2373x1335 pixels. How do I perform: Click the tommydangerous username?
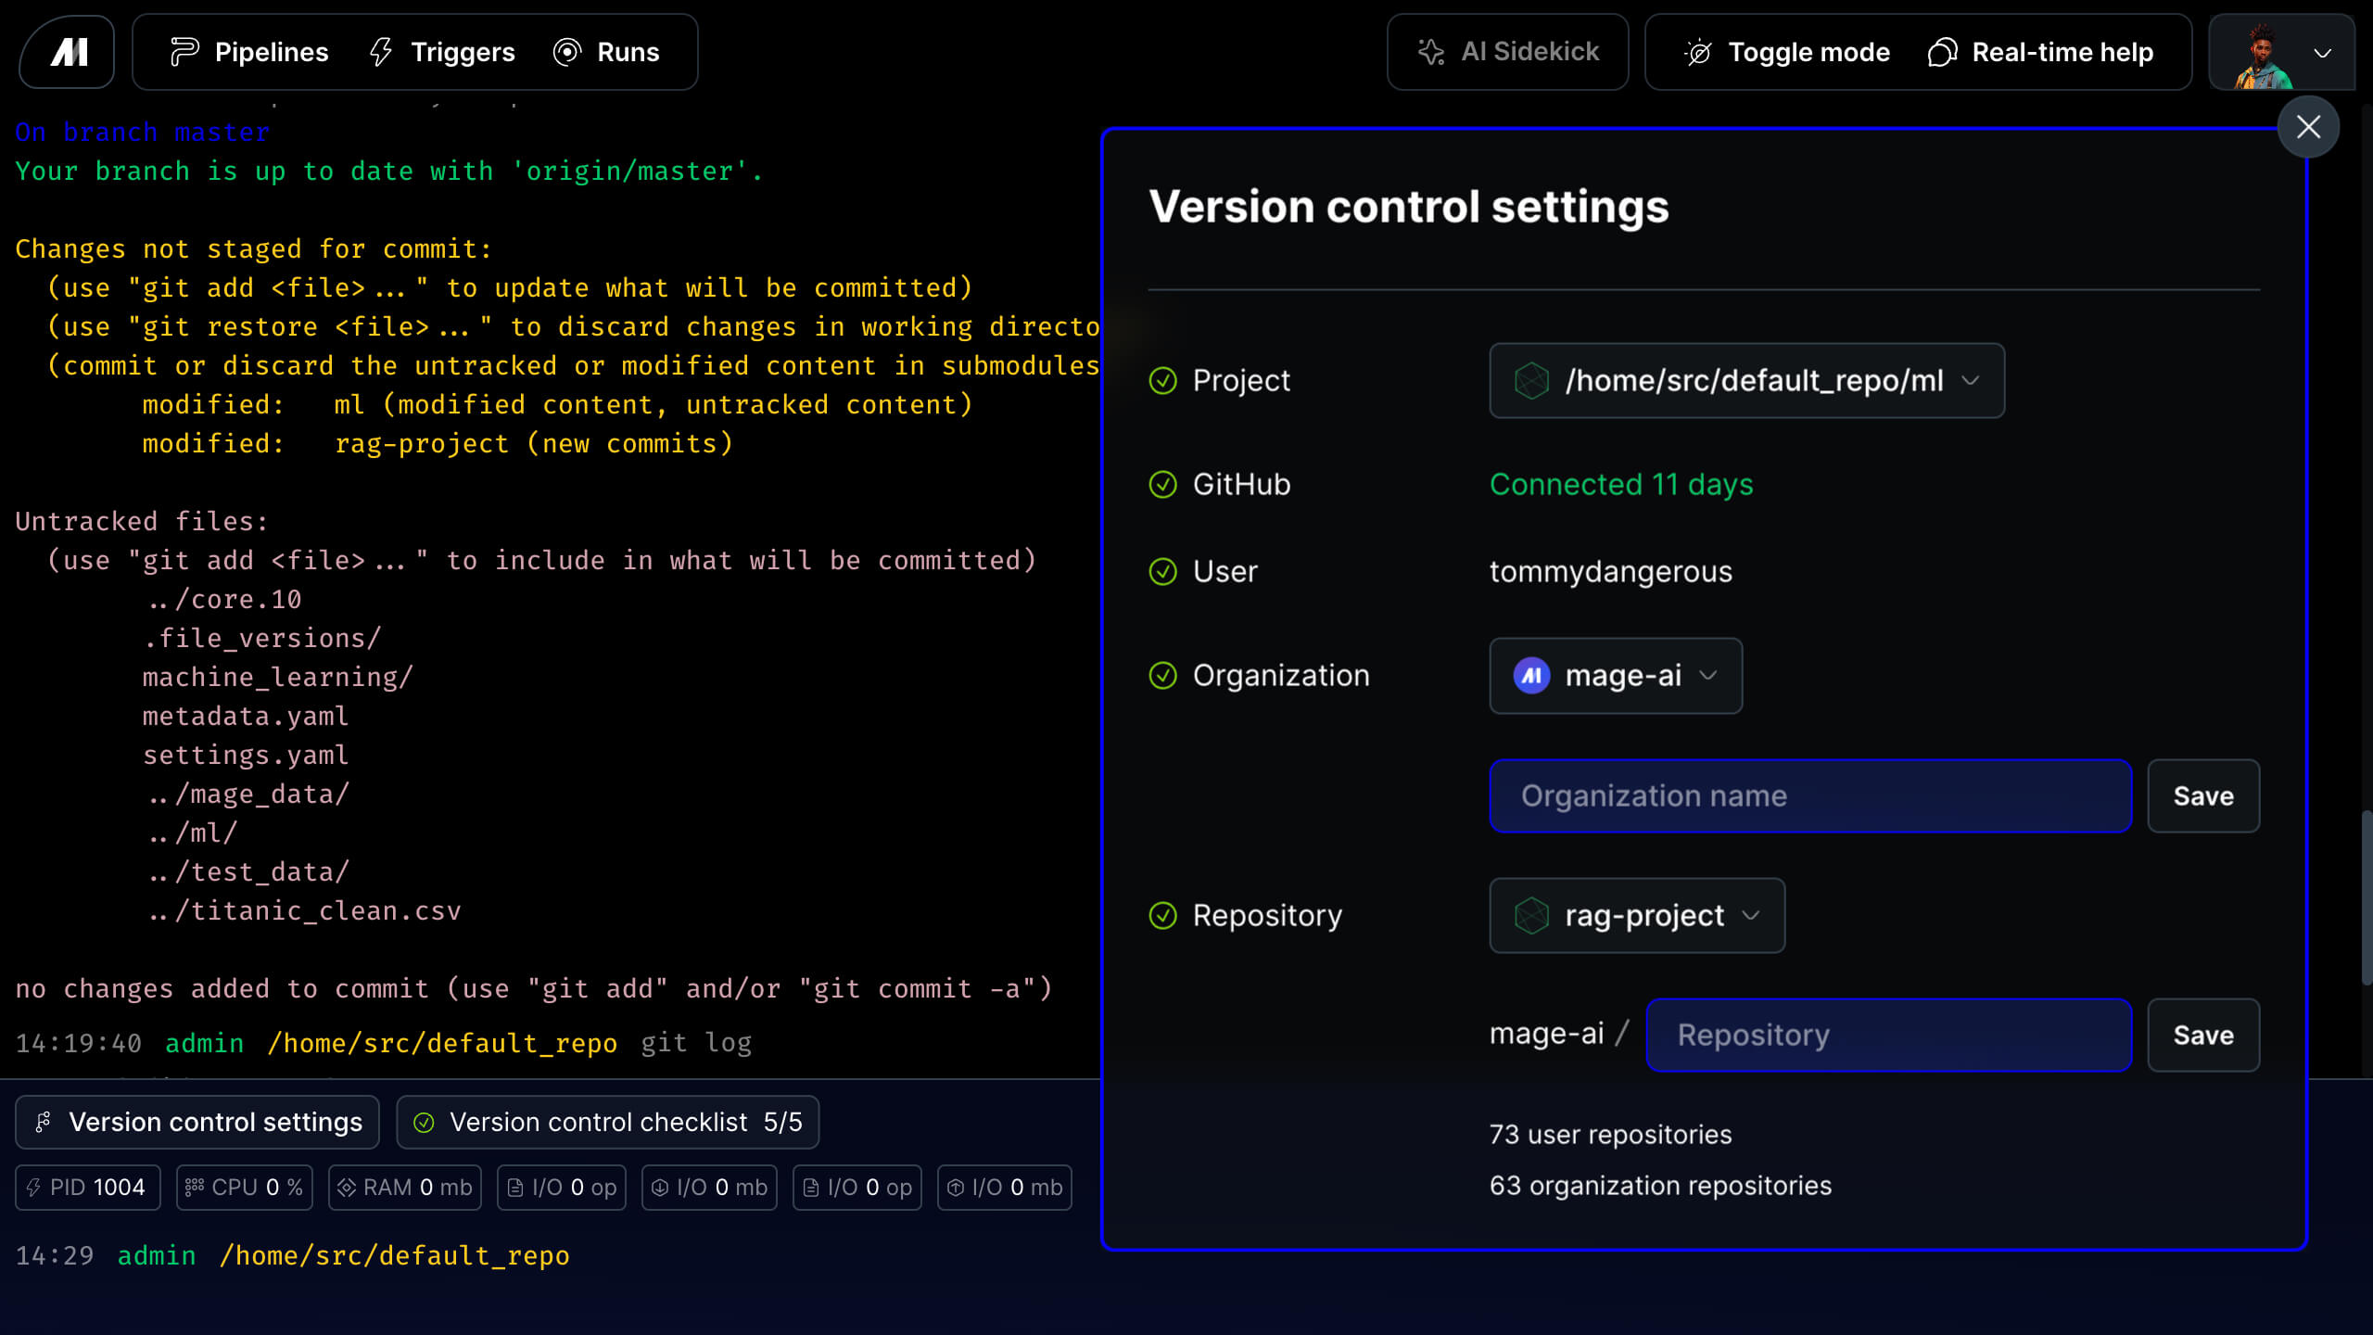[1610, 571]
